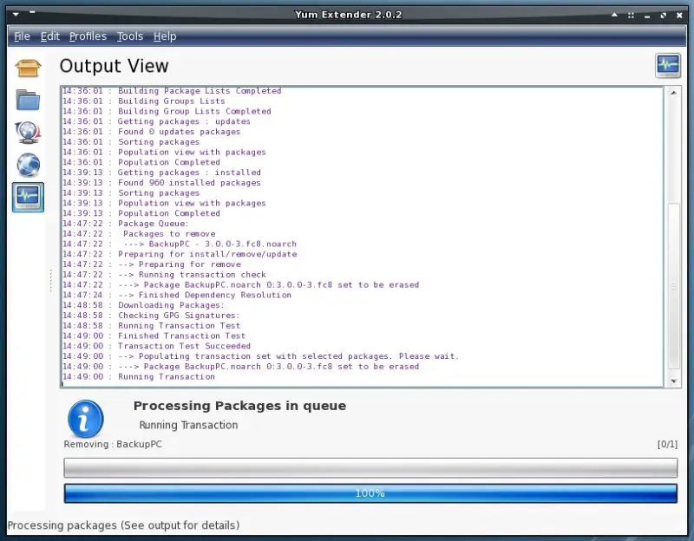Click 'Found 960 installed packages' log line
This screenshot has height=541, width=694.
point(161,183)
